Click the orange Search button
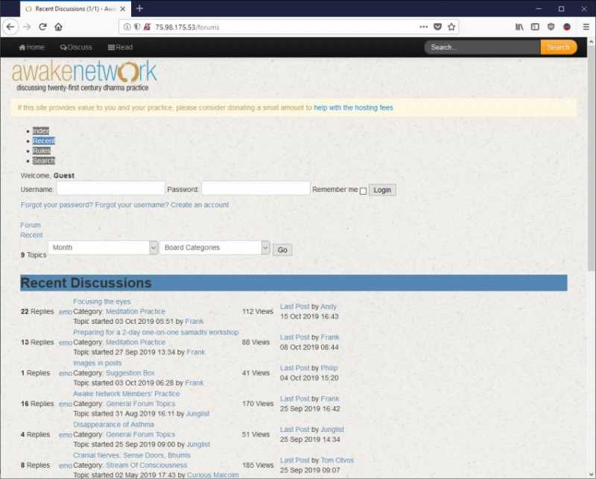 tap(558, 47)
